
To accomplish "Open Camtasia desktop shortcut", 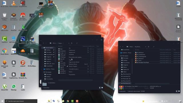I will [x=5, y=40].
